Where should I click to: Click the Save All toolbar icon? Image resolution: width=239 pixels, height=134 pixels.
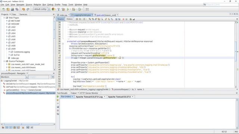(x=17, y=9)
